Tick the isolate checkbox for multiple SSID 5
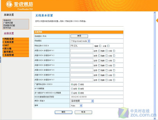Image resolution: width=158 pixels, height=120 pixels. point(114,70)
